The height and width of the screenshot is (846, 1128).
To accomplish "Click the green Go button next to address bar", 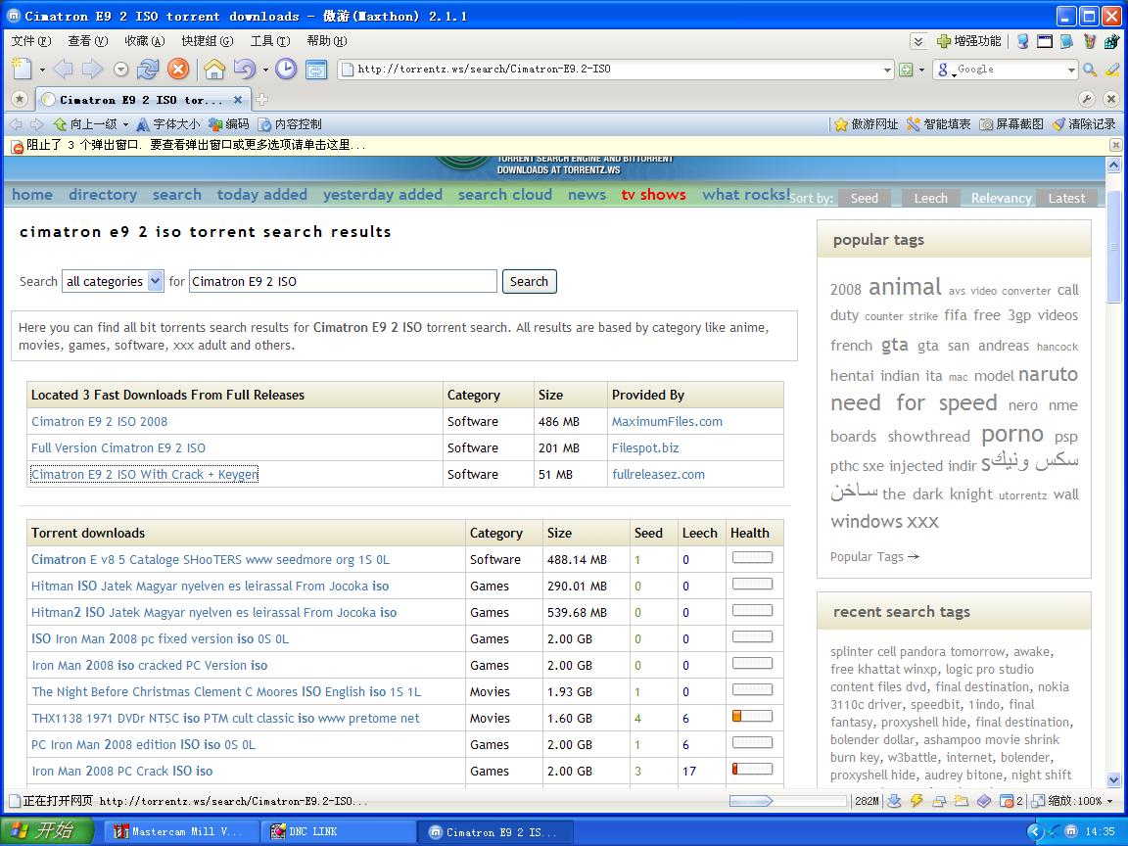I will [x=906, y=70].
